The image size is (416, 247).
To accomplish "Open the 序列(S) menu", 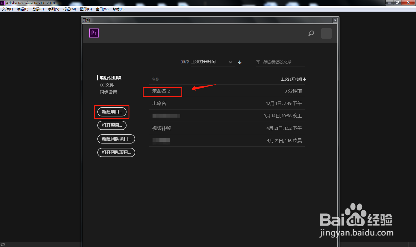I will point(53,9).
